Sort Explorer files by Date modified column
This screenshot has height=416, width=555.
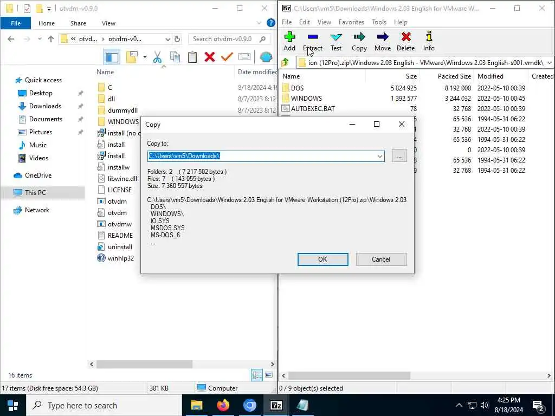pyautogui.click(x=257, y=72)
